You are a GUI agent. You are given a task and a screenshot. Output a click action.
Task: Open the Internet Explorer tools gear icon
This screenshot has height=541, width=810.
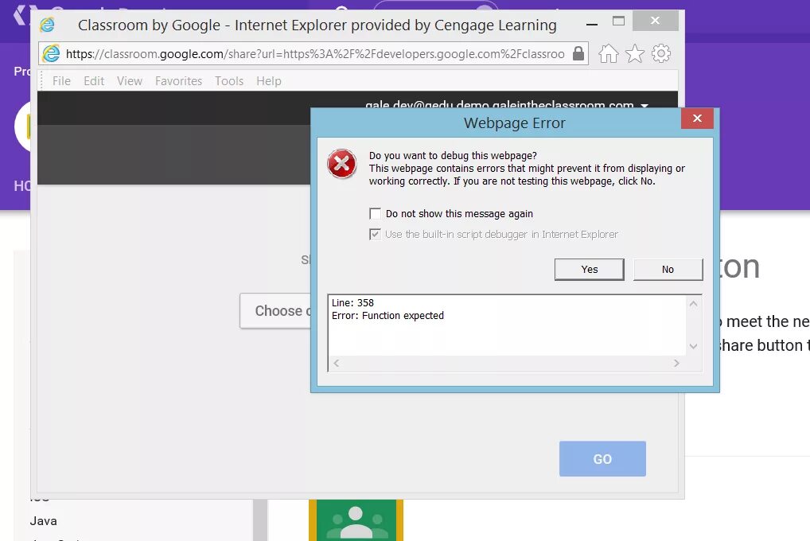[661, 53]
